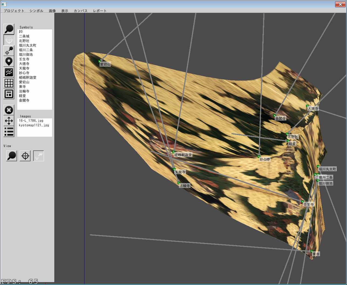The image size is (347, 285).
Task: Select 堀川丸太町 in Symbols list
Action: click(x=35, y=45)
